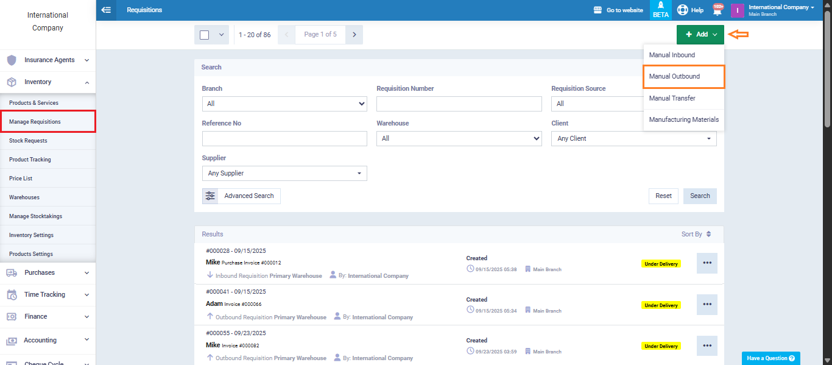This screenshot has height=365, width=832.
Task: Open notifications with red badge icon
Action: (718, 10)
